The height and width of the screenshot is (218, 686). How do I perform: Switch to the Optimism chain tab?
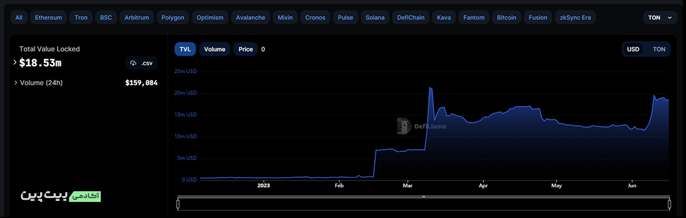pos(210,18)
